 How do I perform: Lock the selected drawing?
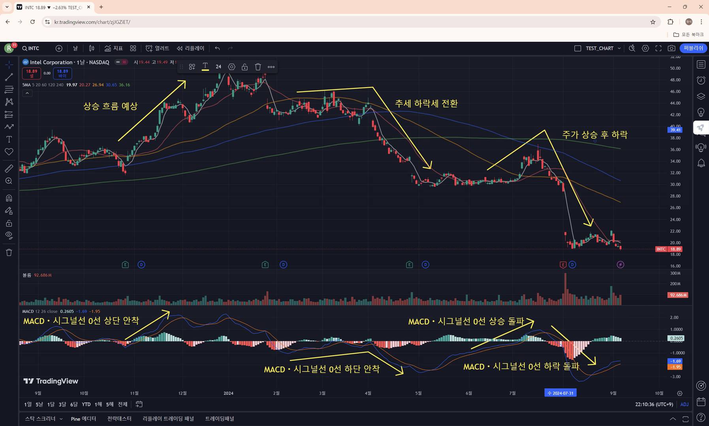click(x=245, y=67)
